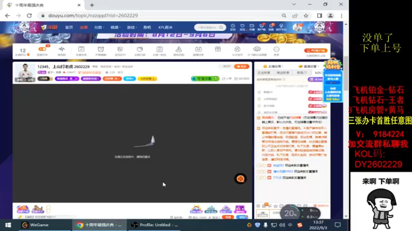Click username FTPU8 in the chat

(x=277, y=178)
